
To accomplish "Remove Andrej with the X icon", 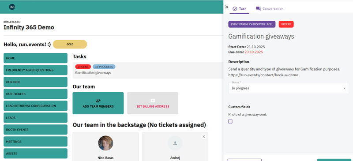I will point(204,136).
